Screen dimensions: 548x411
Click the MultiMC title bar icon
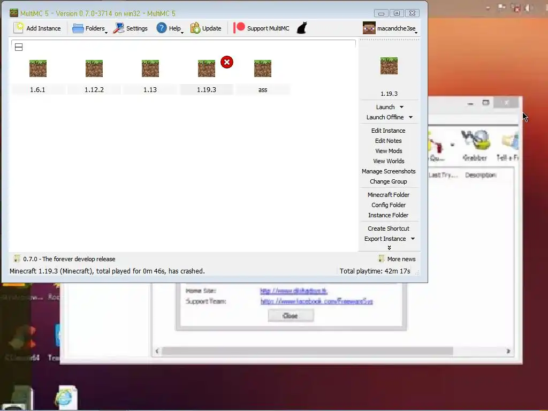click(x=14, y=13)
